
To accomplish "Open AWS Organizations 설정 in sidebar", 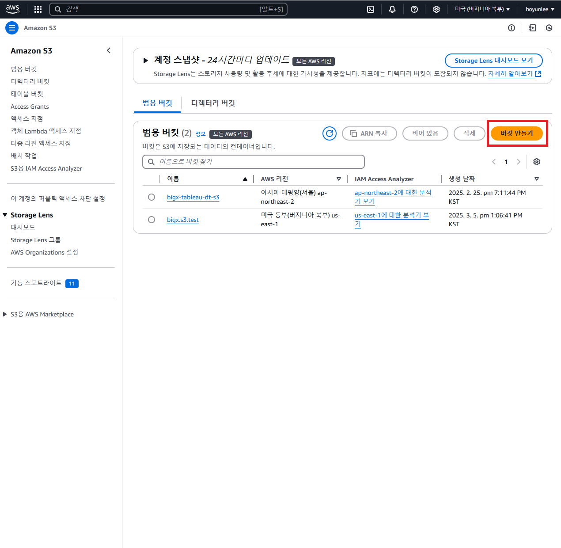I will (x=44, y=252).
